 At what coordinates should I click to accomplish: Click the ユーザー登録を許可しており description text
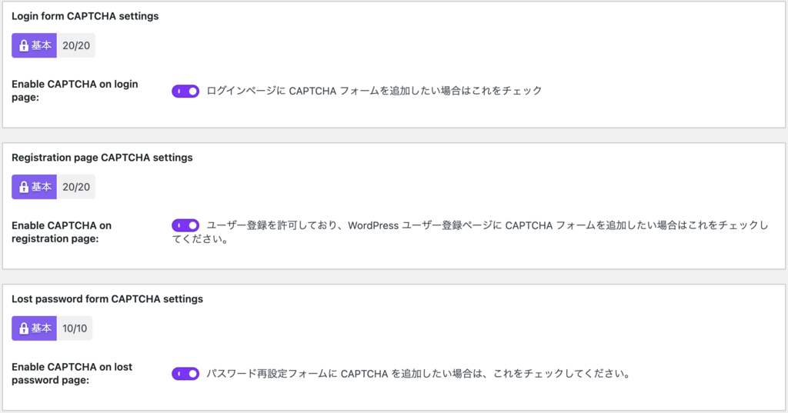[x=470, y=232]
